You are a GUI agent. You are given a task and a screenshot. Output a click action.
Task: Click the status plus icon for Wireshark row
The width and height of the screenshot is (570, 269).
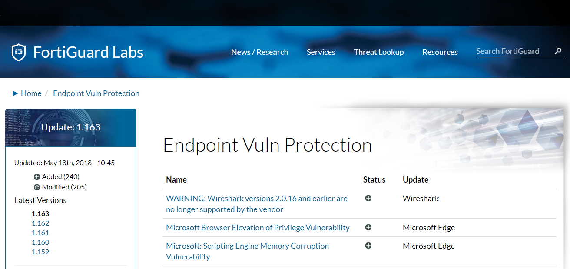pyautogui.click(x=368, y=198)
